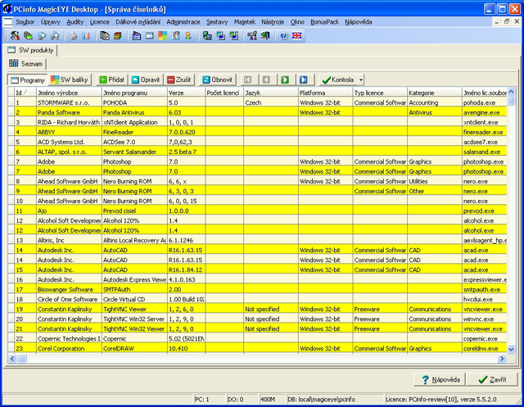Click the monitors with arrow icon
Viewport: 524px width, 407px height.
(234, 35)
